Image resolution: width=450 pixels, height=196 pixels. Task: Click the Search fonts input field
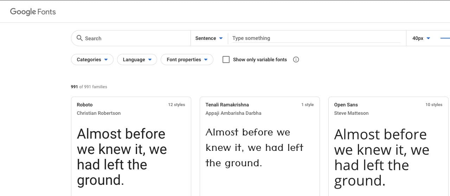135,38
